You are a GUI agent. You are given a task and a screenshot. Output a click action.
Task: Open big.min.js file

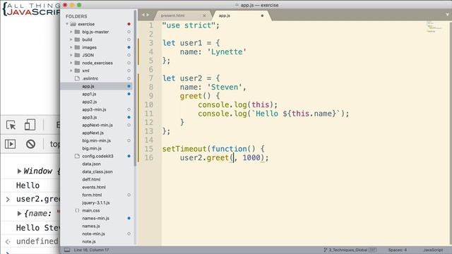pos(92,148)
